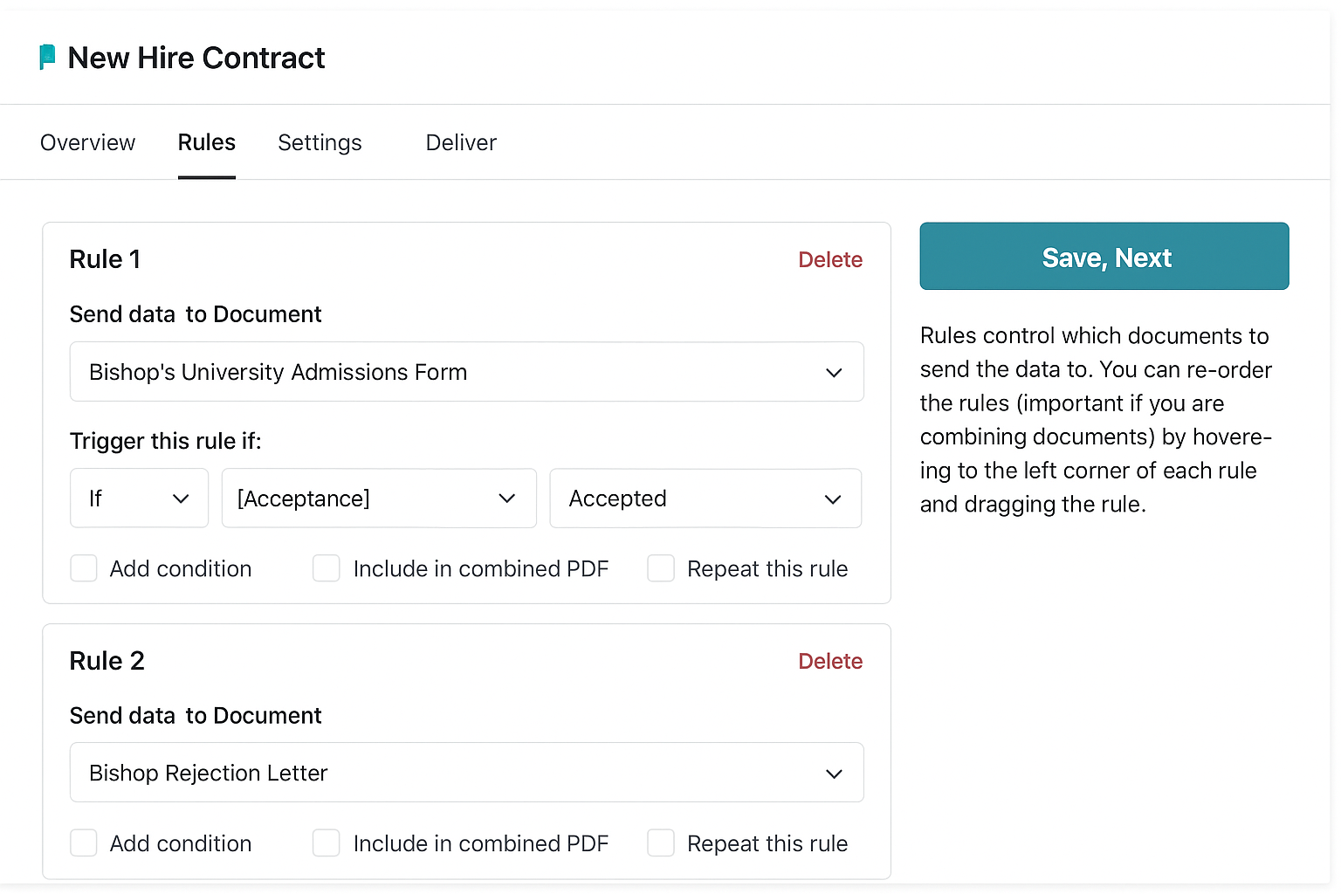The image size is (1341, 894).
Task: Enable Repeat this rule for Rule 1
Action: [x=661, y=568]
